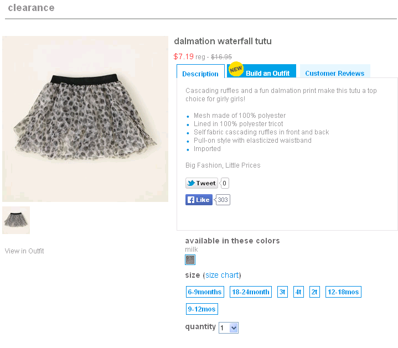This screenshot has height=348, width=398.
Task: Click the Facebook Like button
Action: 199,200
